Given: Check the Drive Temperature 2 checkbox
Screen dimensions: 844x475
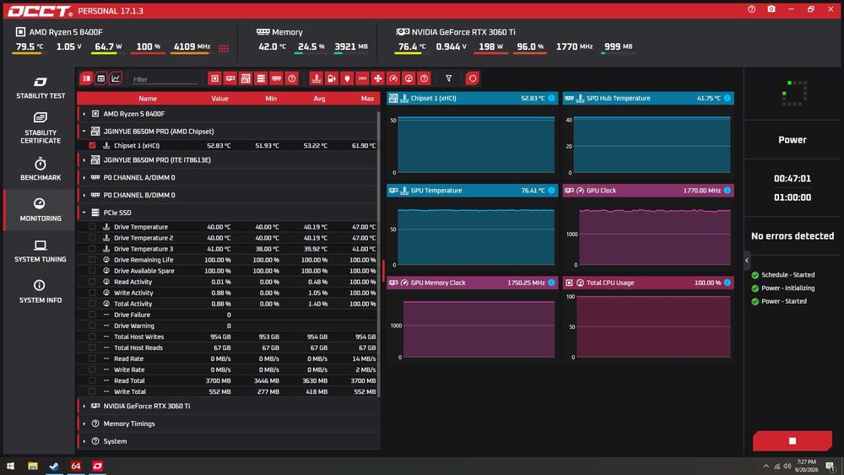Looking at the screenshot, I should [92, 238].
